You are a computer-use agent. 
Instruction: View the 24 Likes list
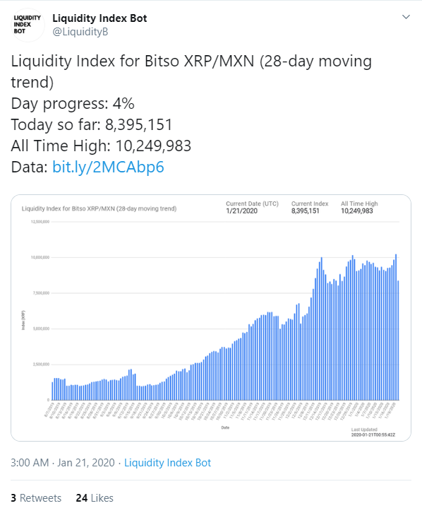pyautogui.click(x=95, y=498)
